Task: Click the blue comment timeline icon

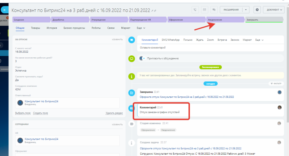Action: [x=132, y=40]
